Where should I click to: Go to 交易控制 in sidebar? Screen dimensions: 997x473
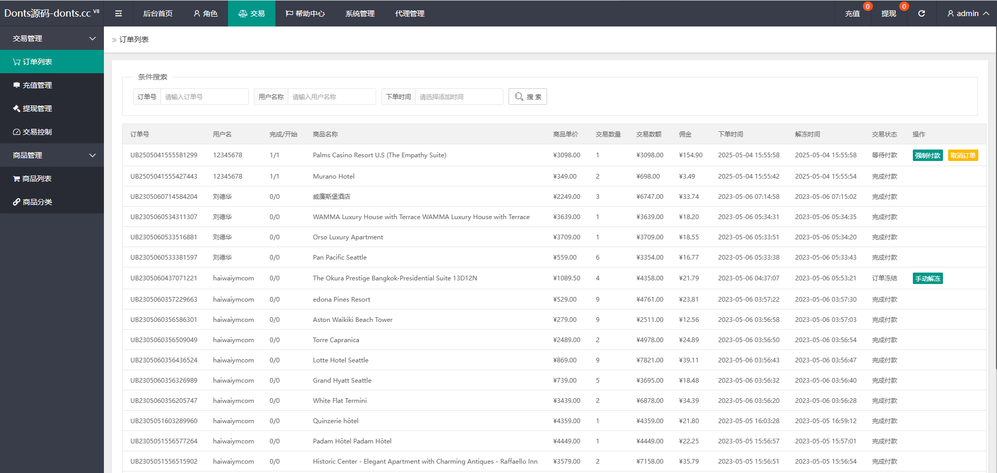click(x=52, y=132)
